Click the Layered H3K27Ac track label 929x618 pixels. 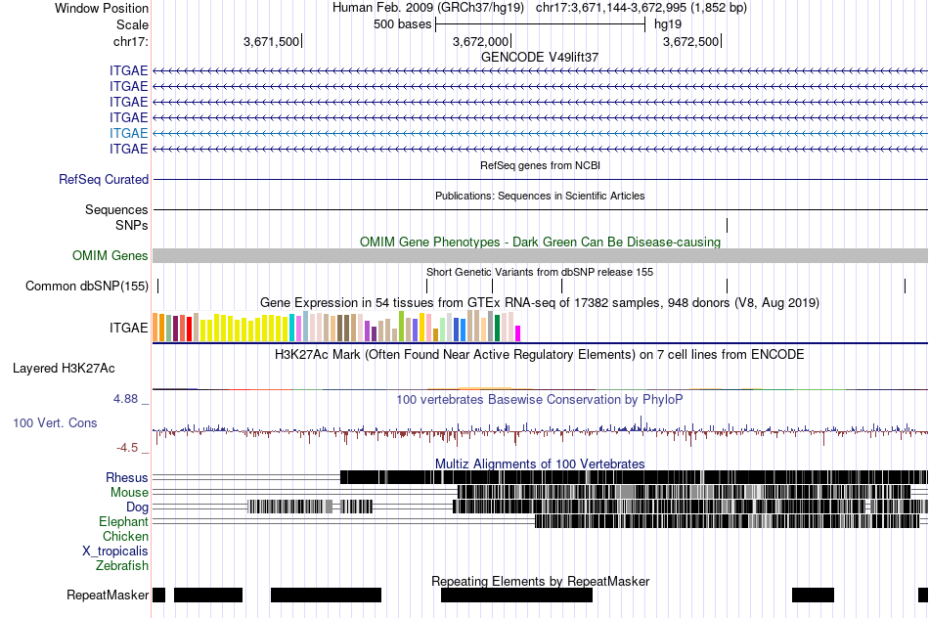[x=64, y=369]
